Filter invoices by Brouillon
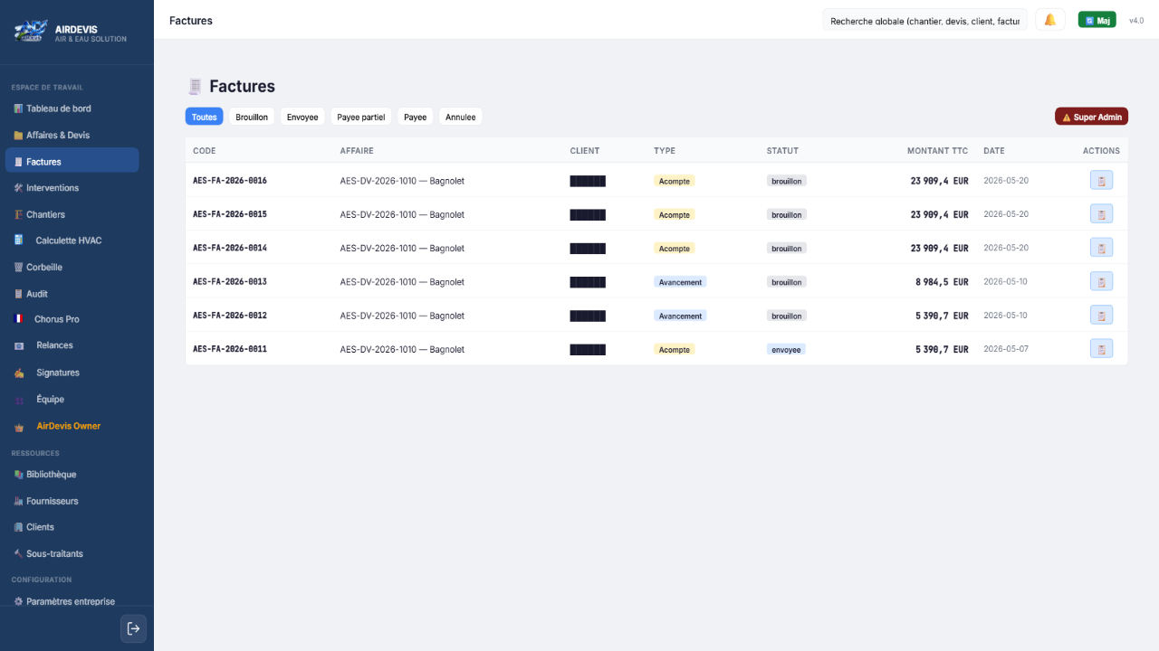This screenshot has width=1159, height=651. 252,117
